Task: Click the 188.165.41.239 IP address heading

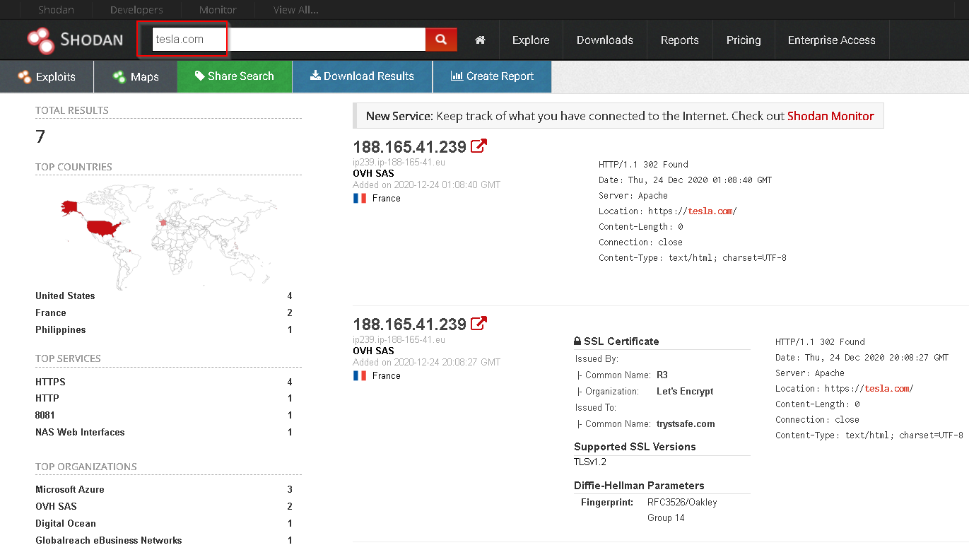Action: [x=410, y=146]
